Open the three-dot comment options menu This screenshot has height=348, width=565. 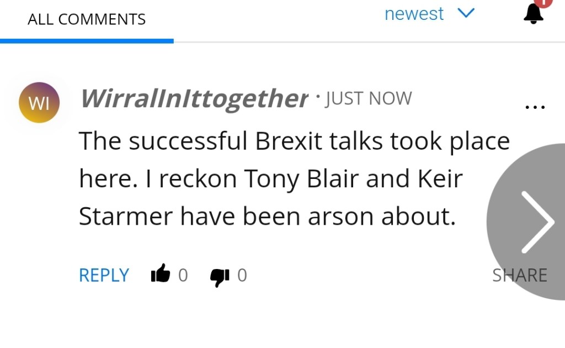coord(535,107)
